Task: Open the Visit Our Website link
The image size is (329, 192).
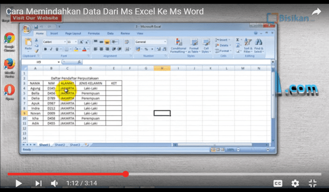Action: click(x=36, y=18)
